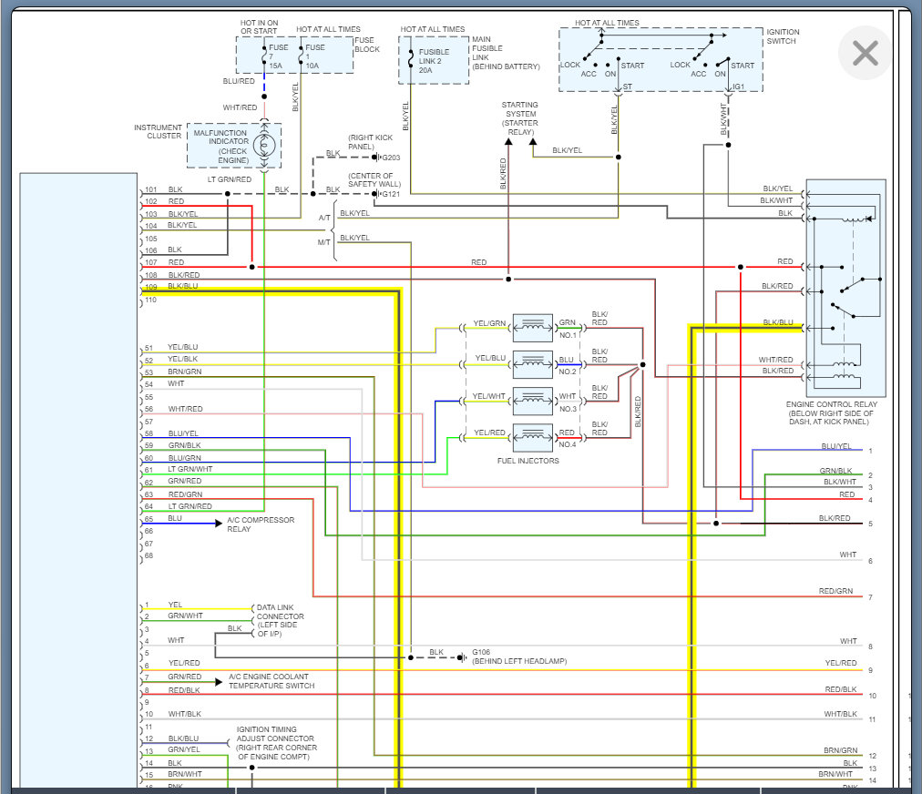
Task: Click the G203 ground point
Action: click(376, 158)
